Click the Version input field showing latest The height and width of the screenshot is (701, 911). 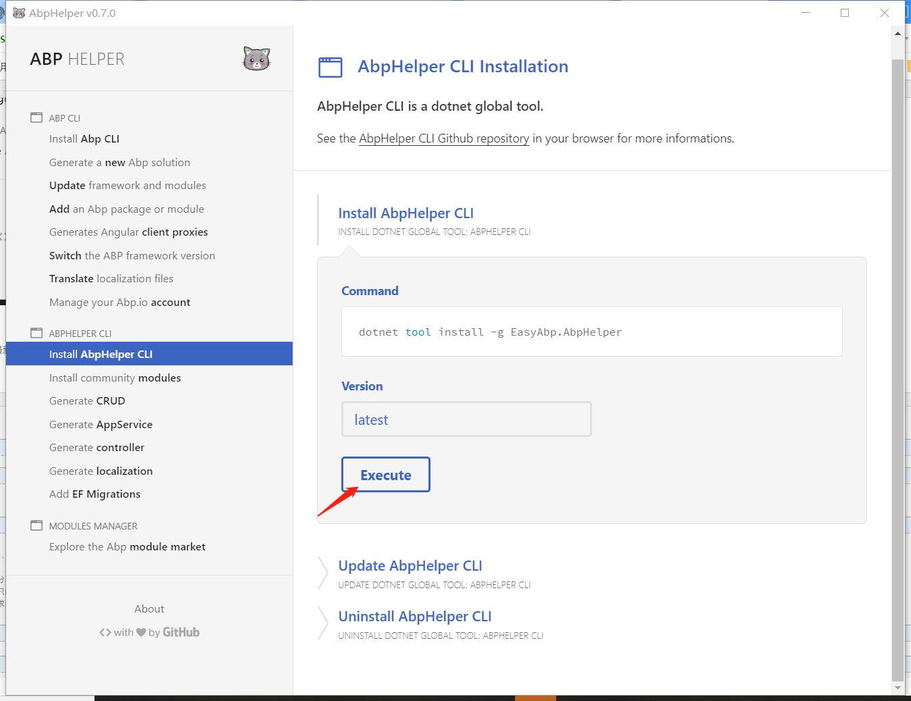click(x=466, y=419)
